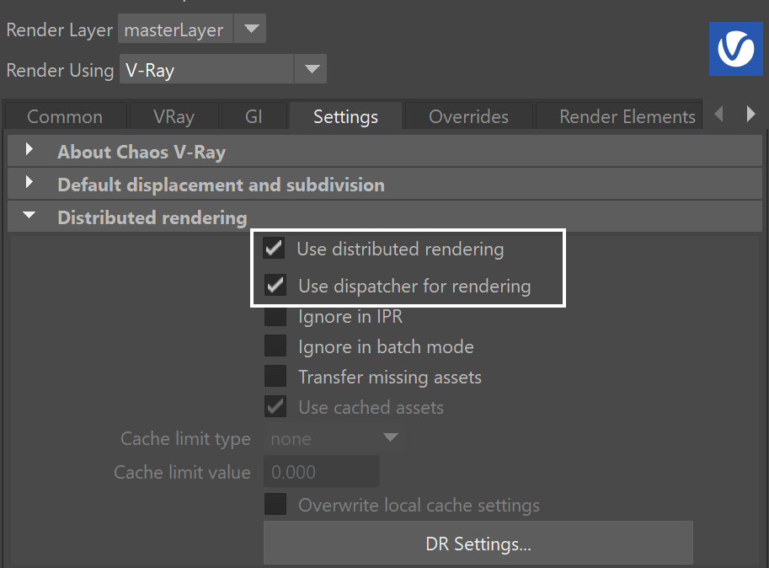Image resolution: width=769 pixels, height=568 pixels.
Task: Collapse the Distributed rendering section
Action: (385, 217)
